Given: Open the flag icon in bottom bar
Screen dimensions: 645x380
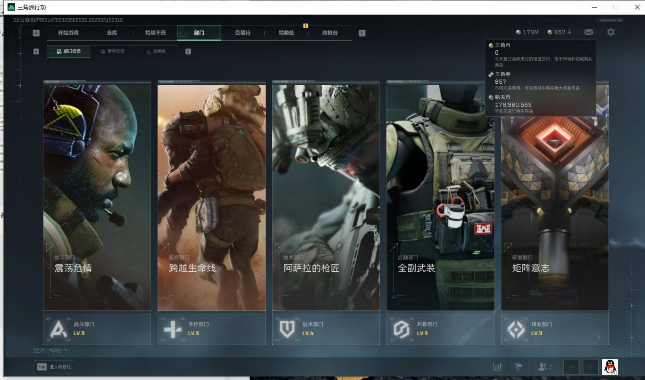Looking at the screenshot, I should [518, 367].
